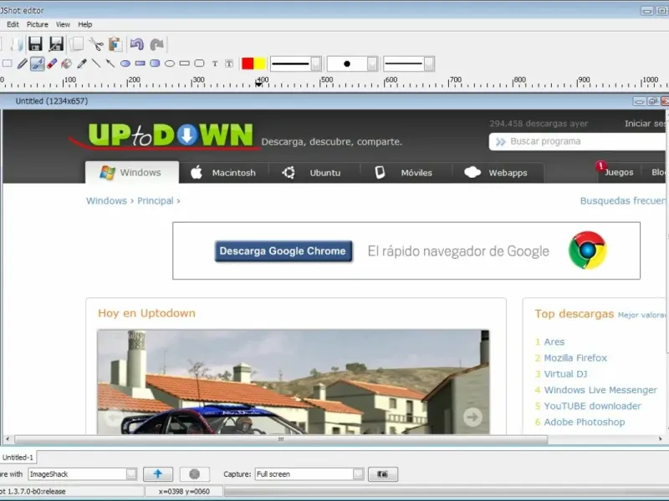The image size is (669, 501).
Task: Open a file with the folder icon
Action: point(16,44)
